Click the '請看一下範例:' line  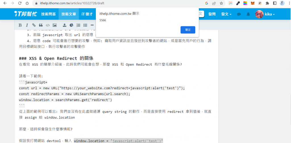tap(31, 76)
